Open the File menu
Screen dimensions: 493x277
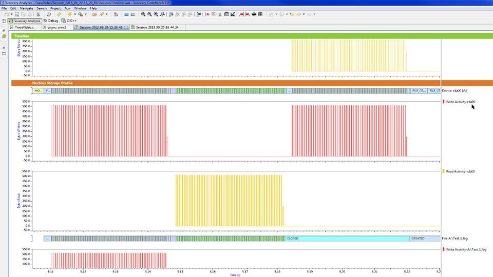tap(4, 8)
